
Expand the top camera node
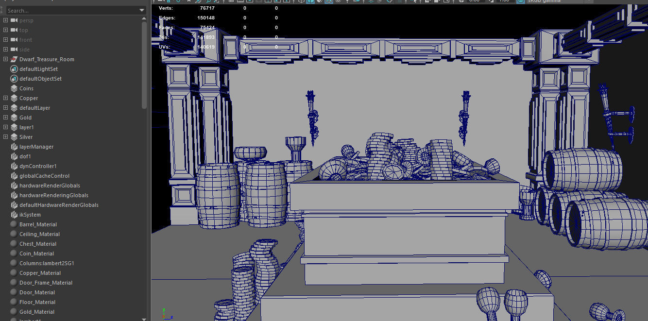coord(5,30)
